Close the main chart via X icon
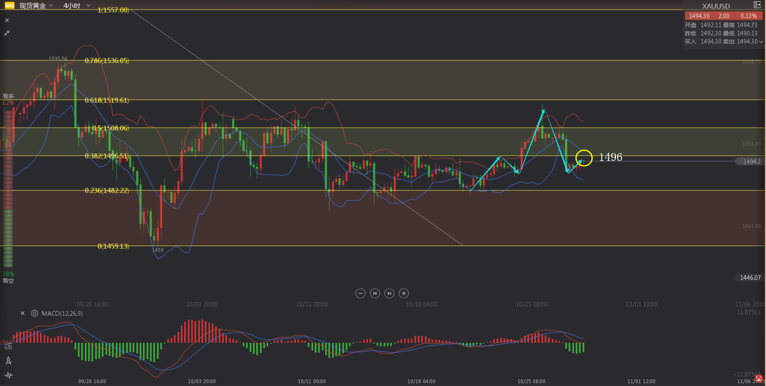The height and width of the screenshot is (386, 766). pyautogui.click(x=7, y=20)
